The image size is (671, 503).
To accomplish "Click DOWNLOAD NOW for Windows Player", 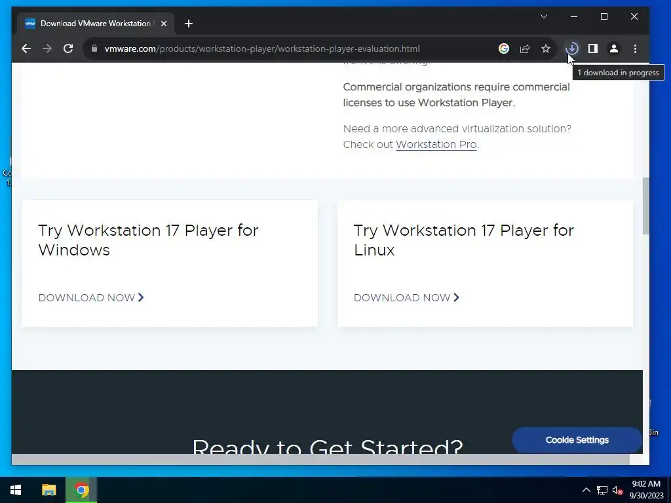I will pyautogui.click(x=91, y=298).
